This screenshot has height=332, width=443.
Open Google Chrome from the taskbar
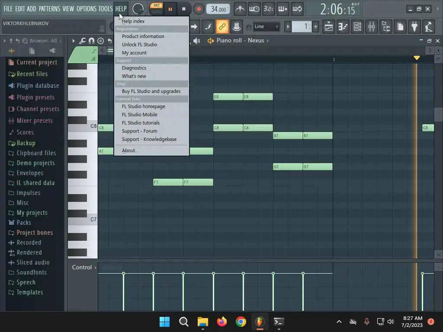pos(241,322)
